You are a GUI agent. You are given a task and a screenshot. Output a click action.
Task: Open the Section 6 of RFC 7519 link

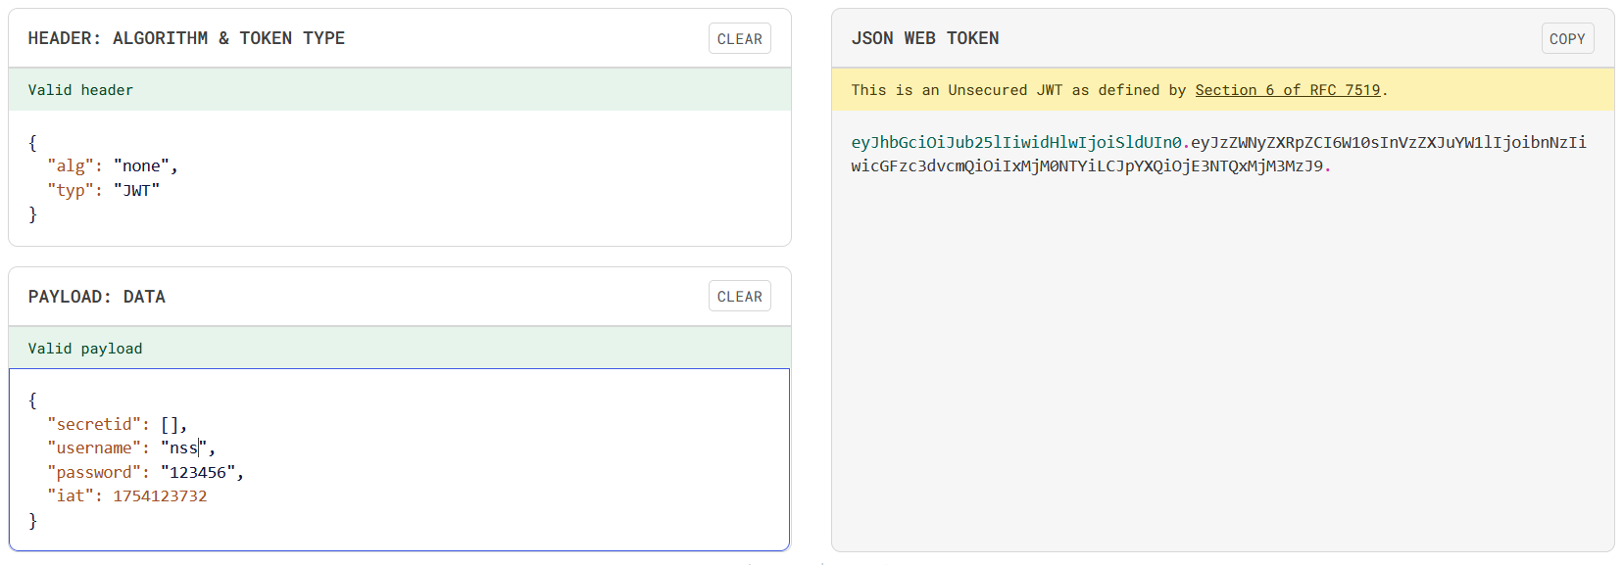(1287, 90)
